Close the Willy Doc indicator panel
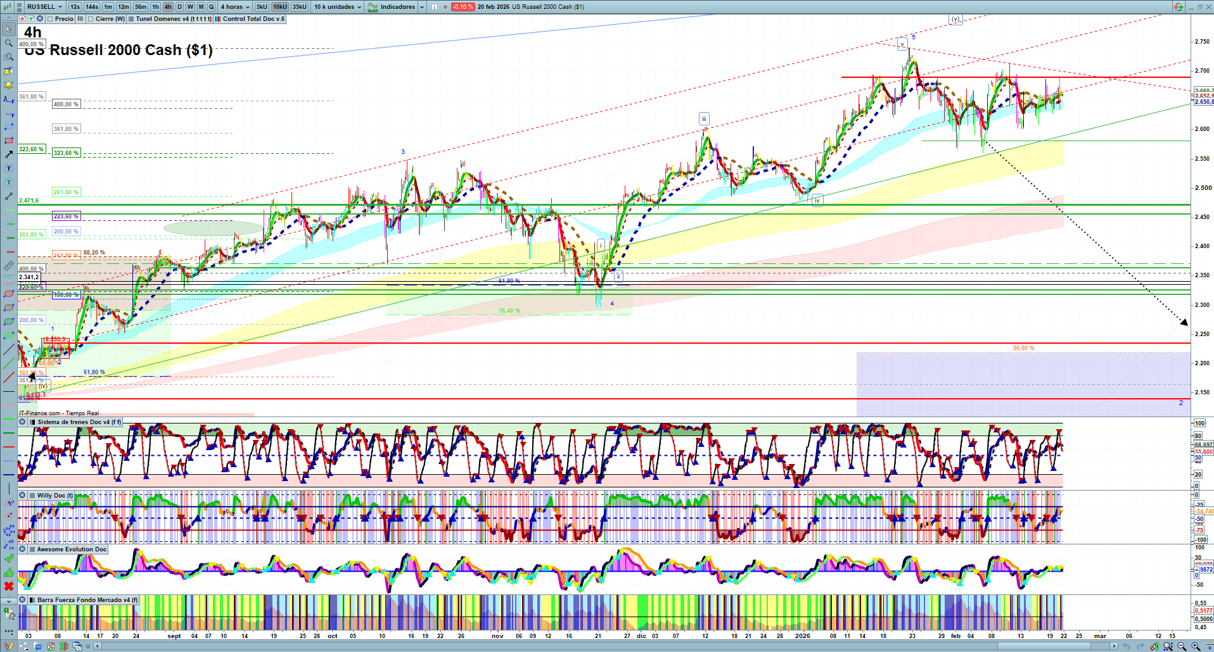This screenshot has height=652, width=1214. (22, 496)
